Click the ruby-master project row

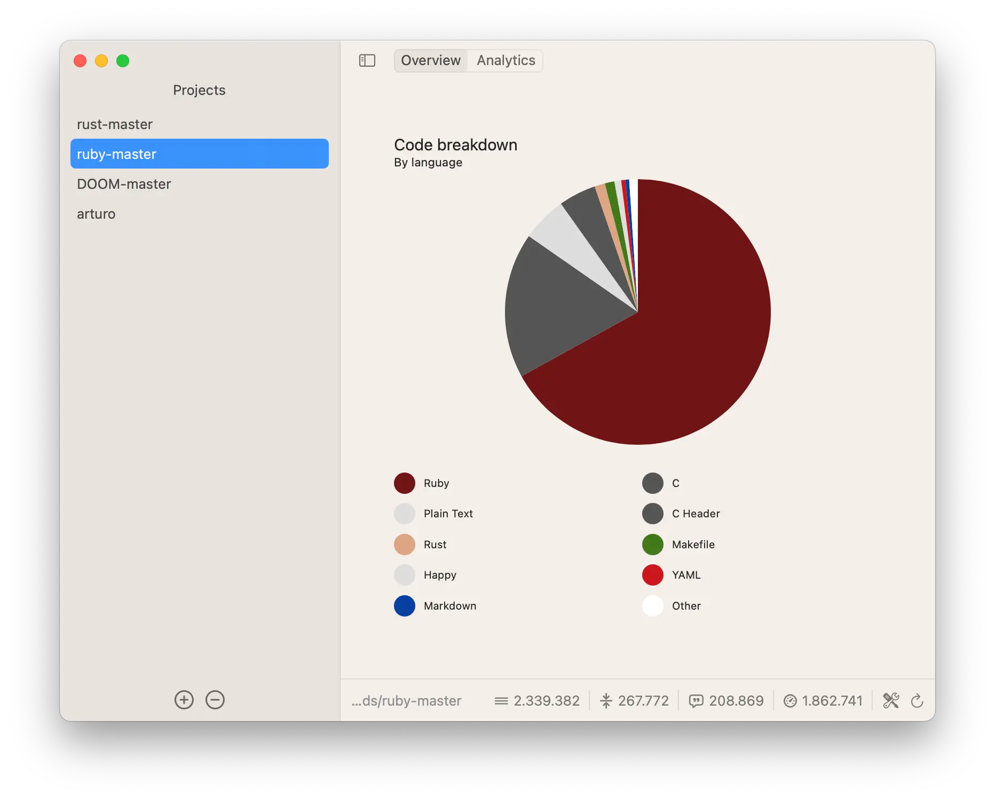point(200,154)
